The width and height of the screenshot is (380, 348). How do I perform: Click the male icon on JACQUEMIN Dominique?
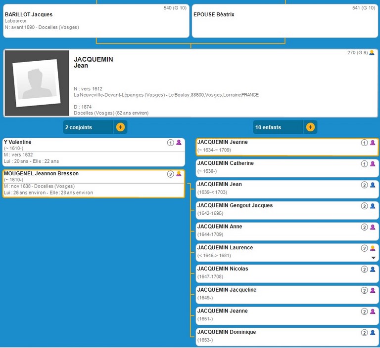point(373,333)
